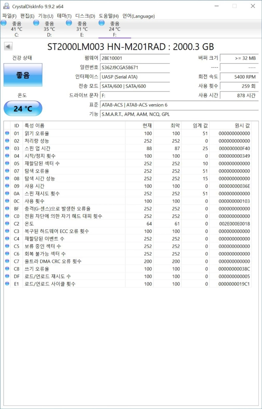Click status dot of 재할당된 섹터 수 row
Image resolution: width=262 pixels, height=409 pixels.
point(7,163)
